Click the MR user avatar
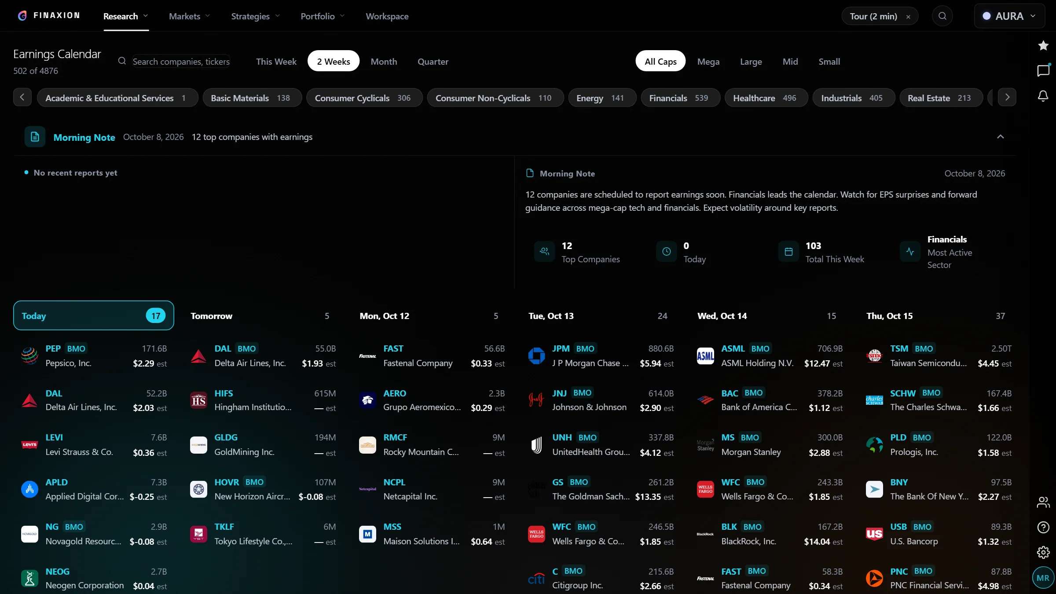 point(1043,578)
